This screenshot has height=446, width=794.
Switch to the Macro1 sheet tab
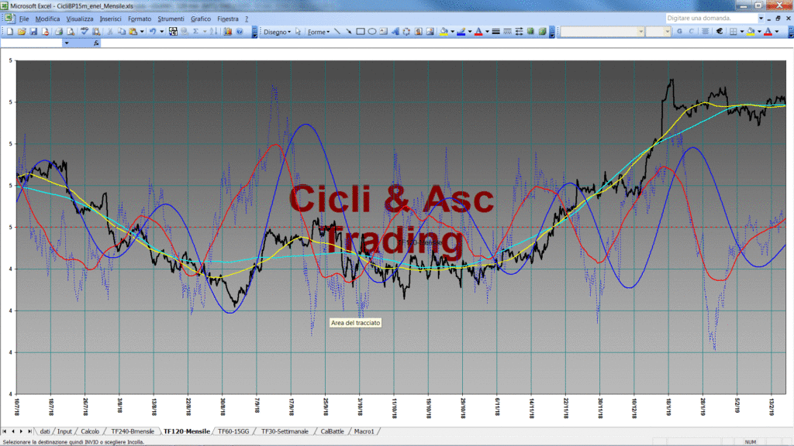[x=364, y=431]
